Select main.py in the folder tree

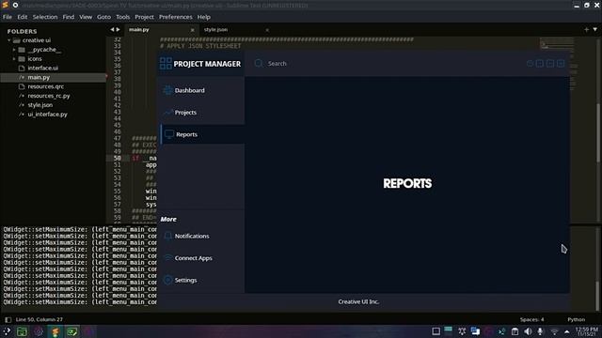coord(39,77)
